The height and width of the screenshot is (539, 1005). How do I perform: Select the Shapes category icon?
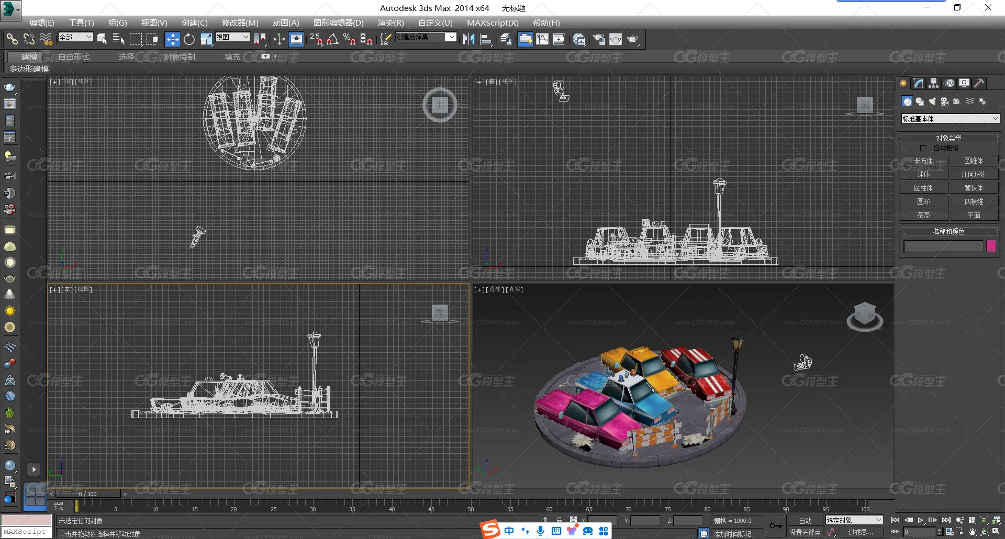click(920, 102)
